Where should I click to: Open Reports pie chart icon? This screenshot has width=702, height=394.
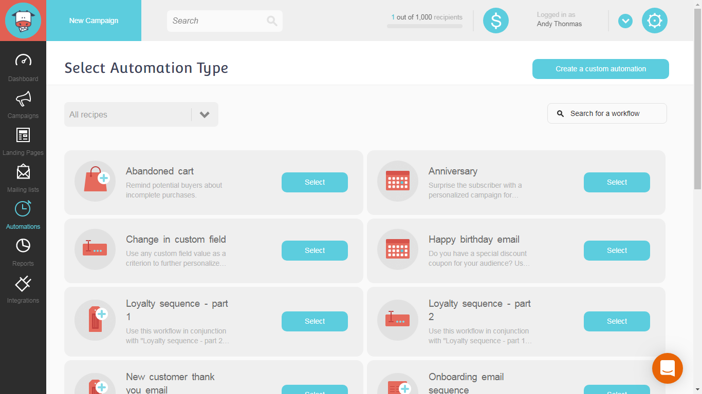pos(23,246)
